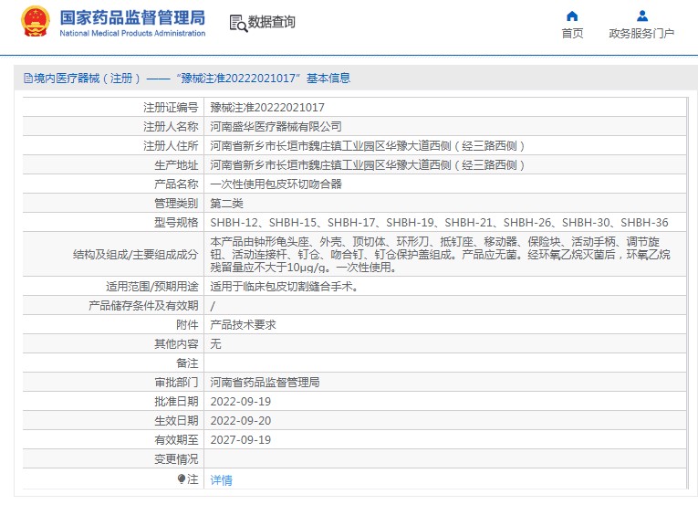Click 适用于临床包皮切割缝合手术 text
698x505 pixels.
pos(285,287)
